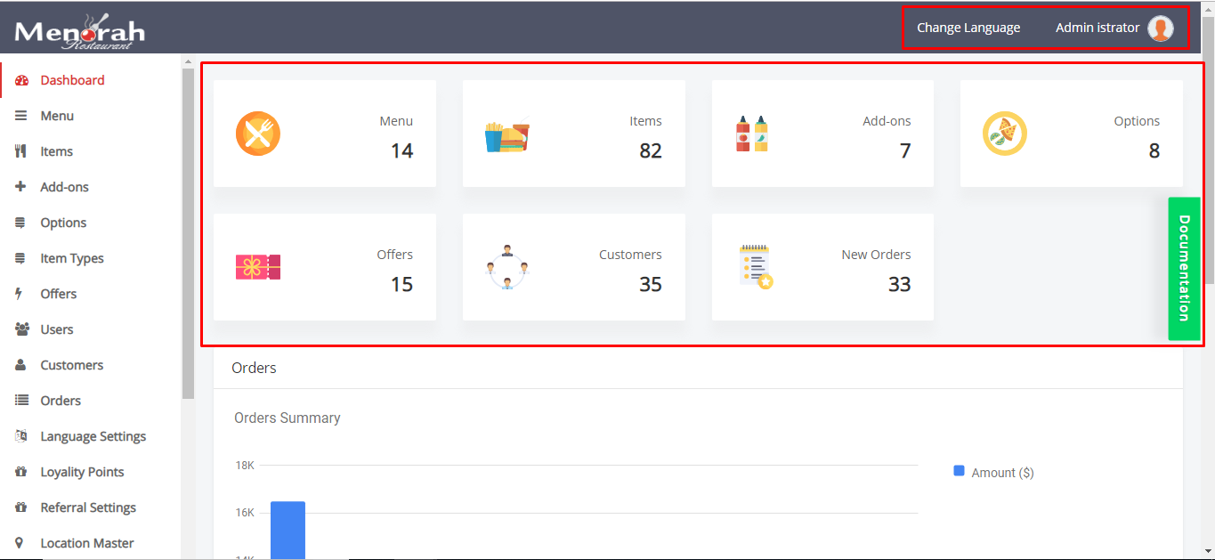Open Item Types in the sidebar
The image size is (1215, 560).
(x=71, y=258)
